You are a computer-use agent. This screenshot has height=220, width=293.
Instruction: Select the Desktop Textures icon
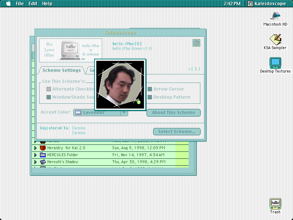(275, 65)
